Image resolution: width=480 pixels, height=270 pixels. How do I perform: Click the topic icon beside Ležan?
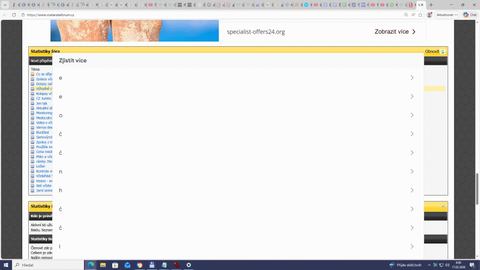32,166
